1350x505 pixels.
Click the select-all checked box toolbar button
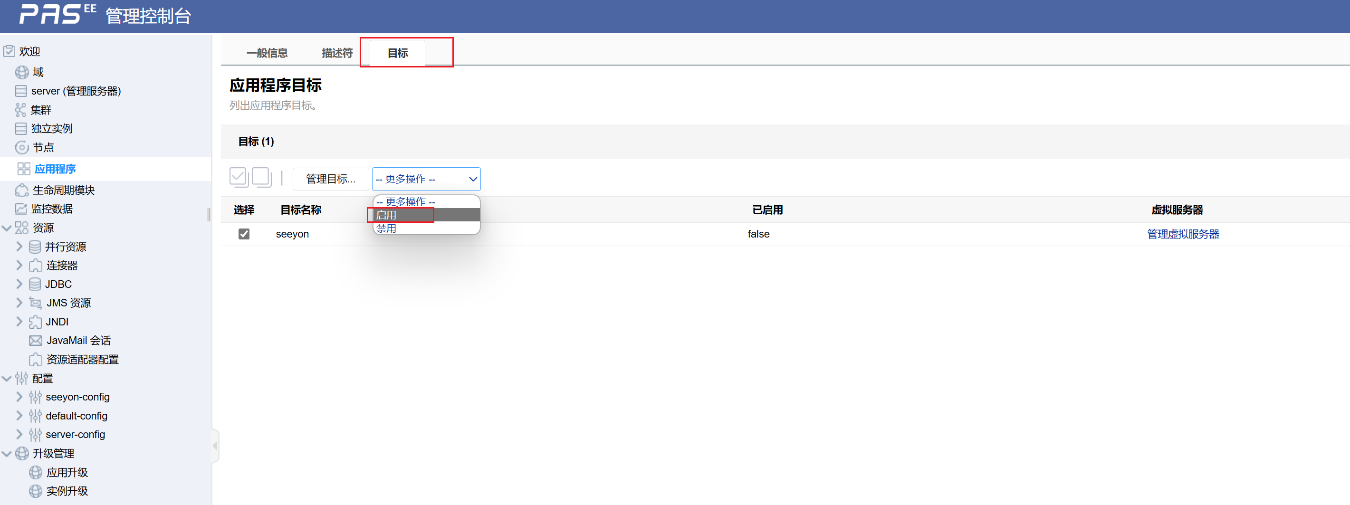[x=239, y=178]
